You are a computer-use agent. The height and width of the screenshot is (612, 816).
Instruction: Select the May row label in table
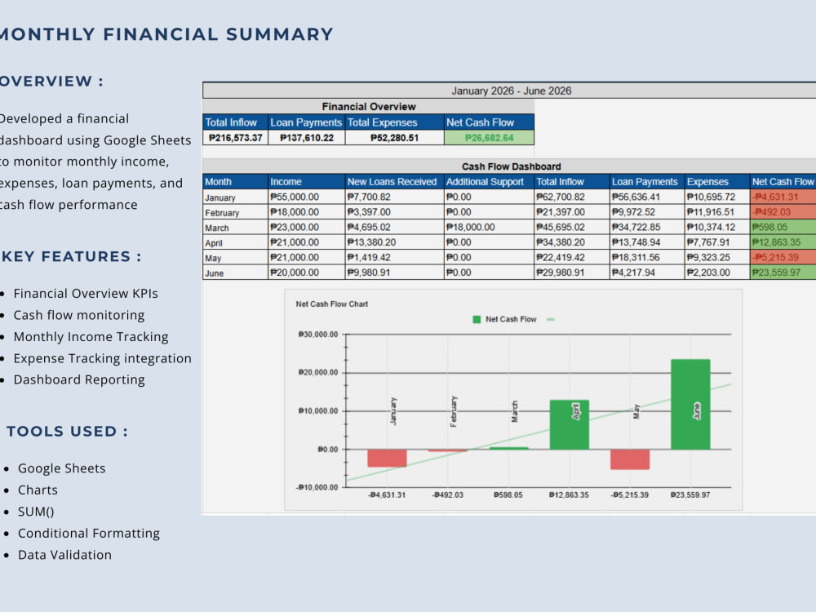tap(213, 258)
